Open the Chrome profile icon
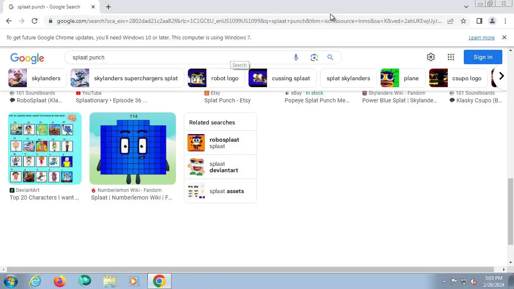The image size is (514, 289). 492,21
